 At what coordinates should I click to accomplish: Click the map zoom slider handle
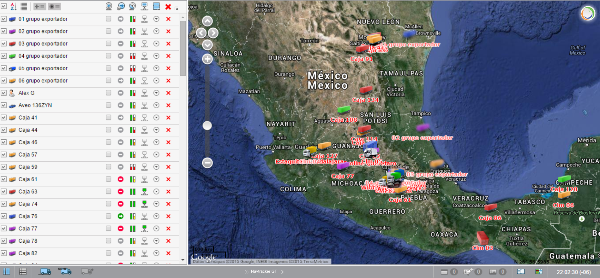click(207, 125)
